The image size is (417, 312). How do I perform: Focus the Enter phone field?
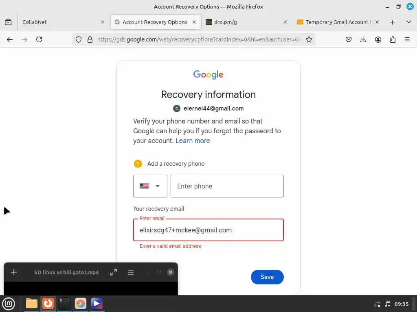227,186
